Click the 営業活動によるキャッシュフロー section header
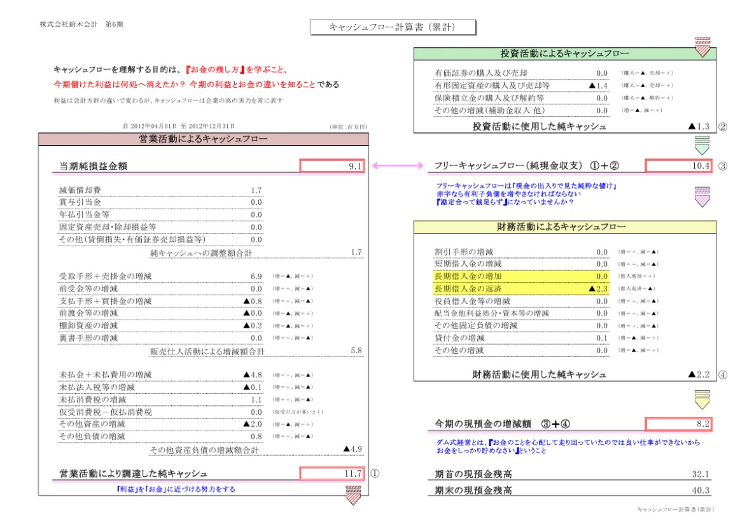The width and height of the screenshot is (747, 525). point(204,139)
